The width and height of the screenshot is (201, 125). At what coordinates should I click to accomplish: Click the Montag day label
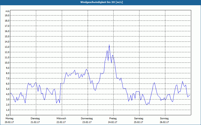(x=9, y=118)
